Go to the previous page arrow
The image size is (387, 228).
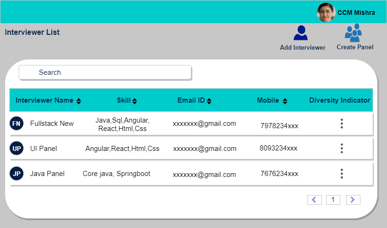314,200
